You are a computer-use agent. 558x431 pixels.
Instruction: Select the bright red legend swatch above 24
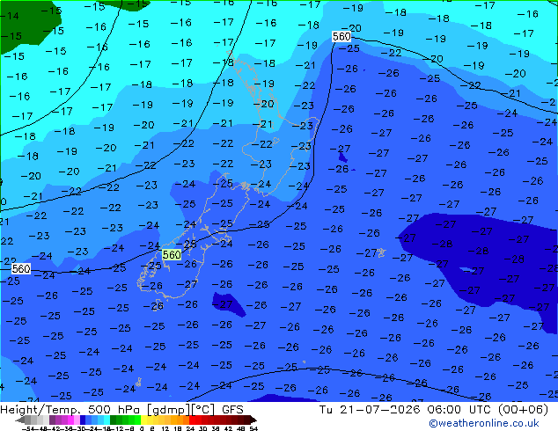192,420
